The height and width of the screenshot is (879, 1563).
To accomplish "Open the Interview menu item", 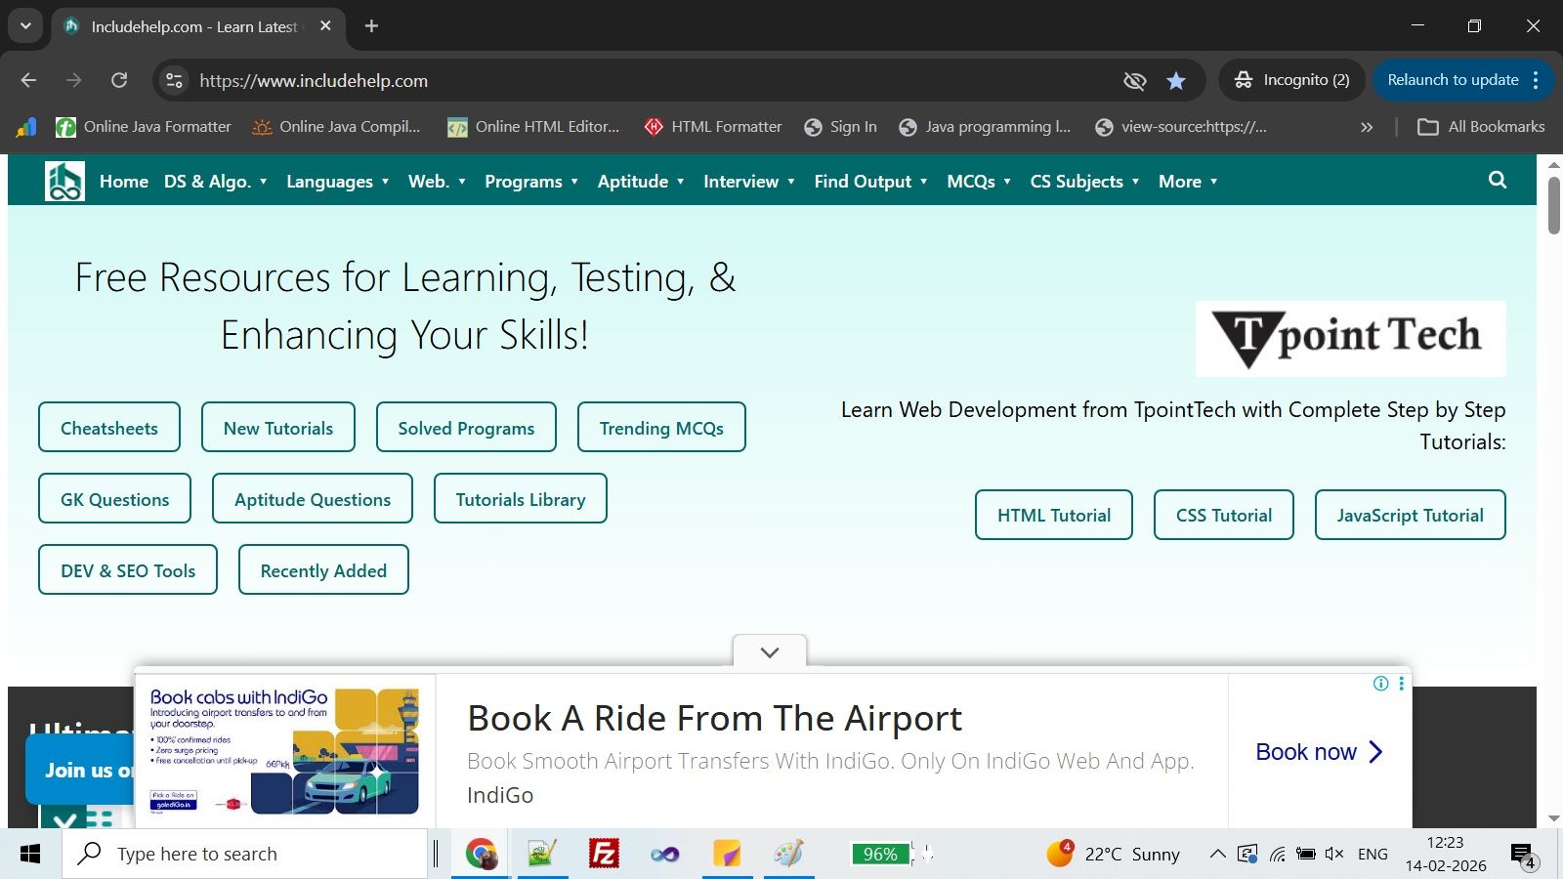I will coord(749,182).
